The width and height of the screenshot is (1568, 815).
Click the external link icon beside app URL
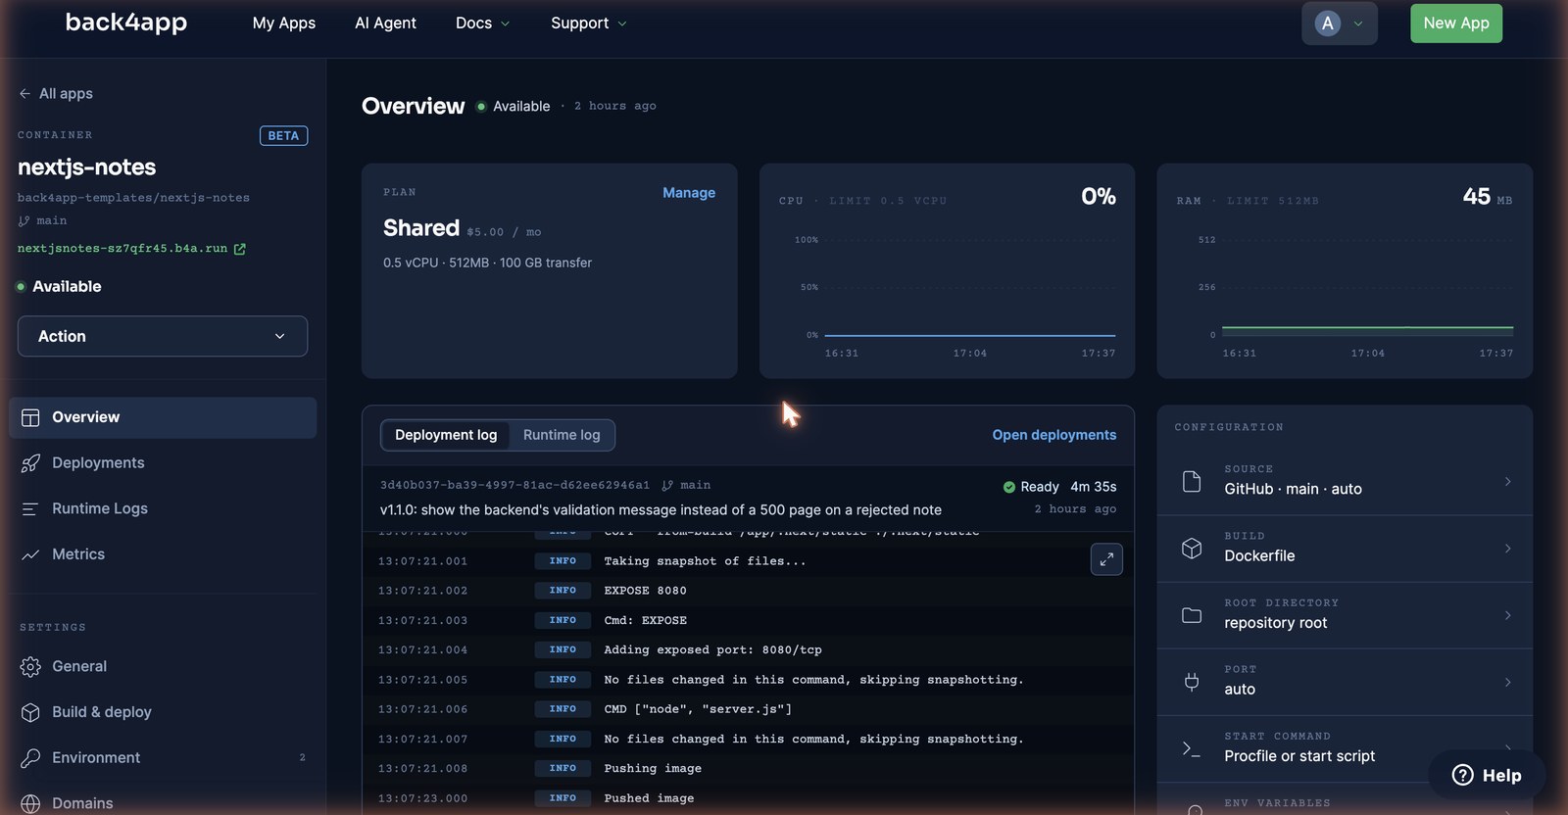[x=240, y=249]
